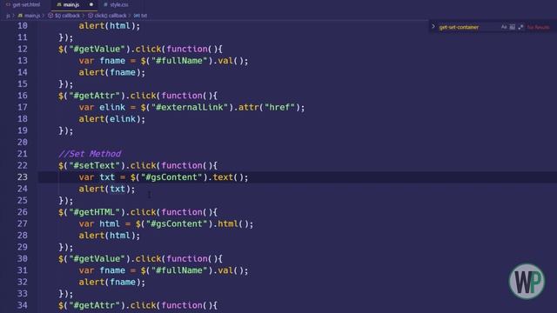Click the find input containing get-set-container
The width and height of the screenshot is (557, 313).
(x=467, y=27)
